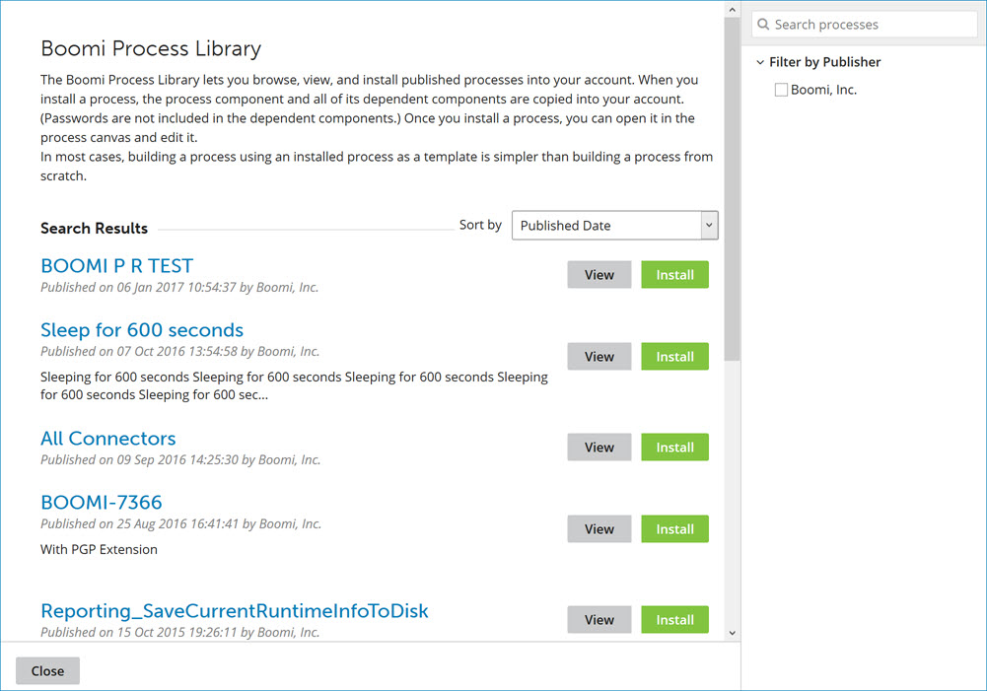Open the Reporting_SaveCurrentRuntimeInfoToDisk process

234,610
